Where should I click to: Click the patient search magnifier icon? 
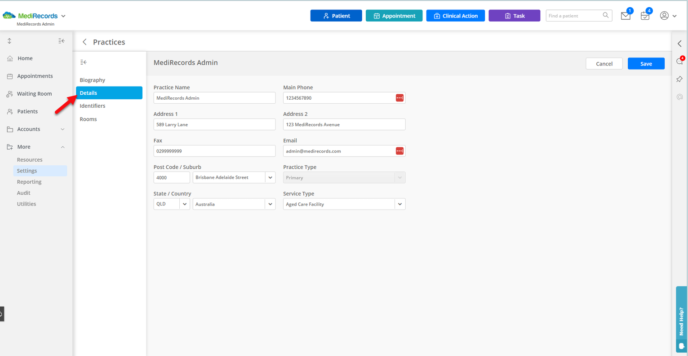tap(606, 15)
